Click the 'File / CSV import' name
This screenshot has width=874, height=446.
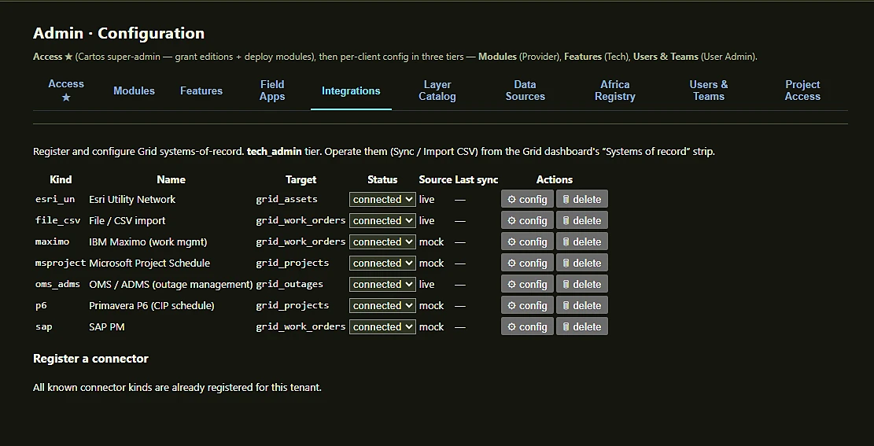point(127,220)
